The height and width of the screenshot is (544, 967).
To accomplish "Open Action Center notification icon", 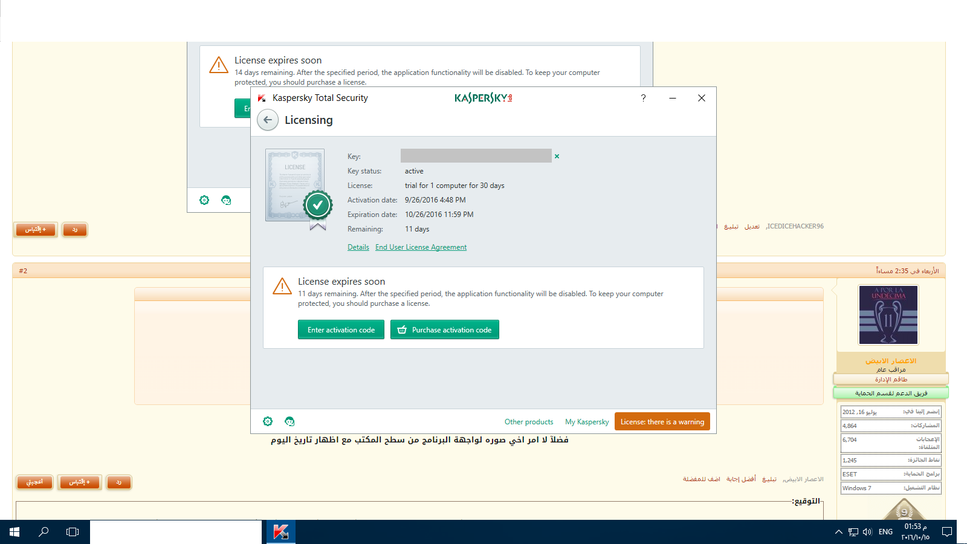I will (x=947, y=532).
